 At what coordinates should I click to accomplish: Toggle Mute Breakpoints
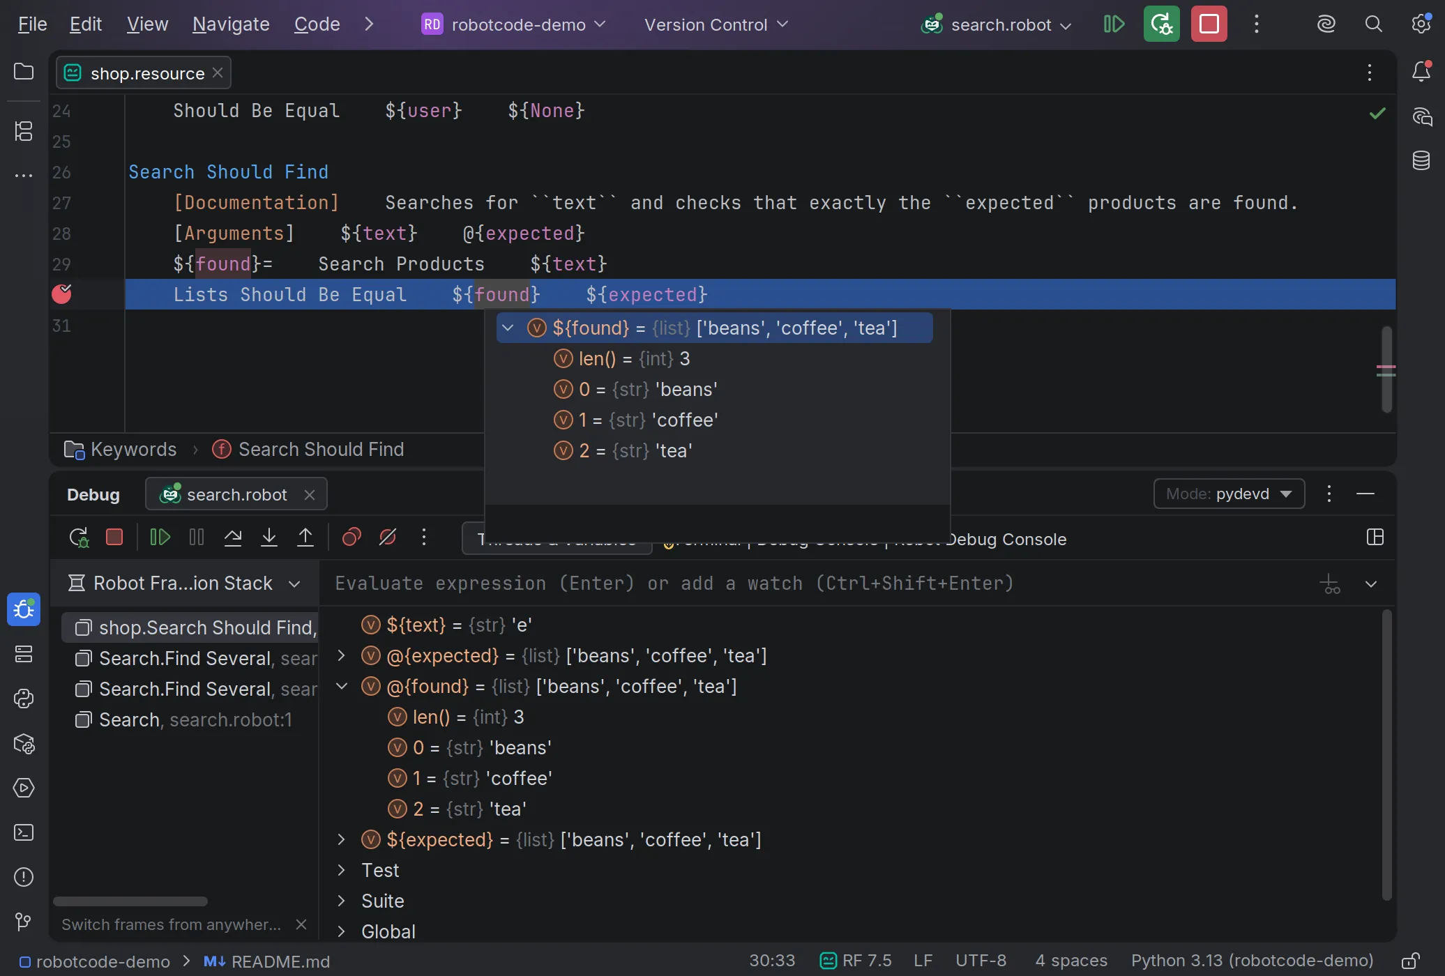(x=388, y=537)
